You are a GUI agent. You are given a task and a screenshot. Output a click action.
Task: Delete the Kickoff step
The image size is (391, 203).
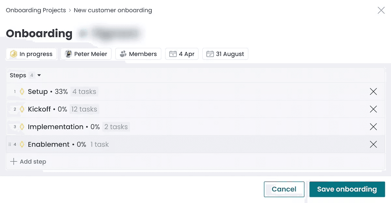[373, 109]
